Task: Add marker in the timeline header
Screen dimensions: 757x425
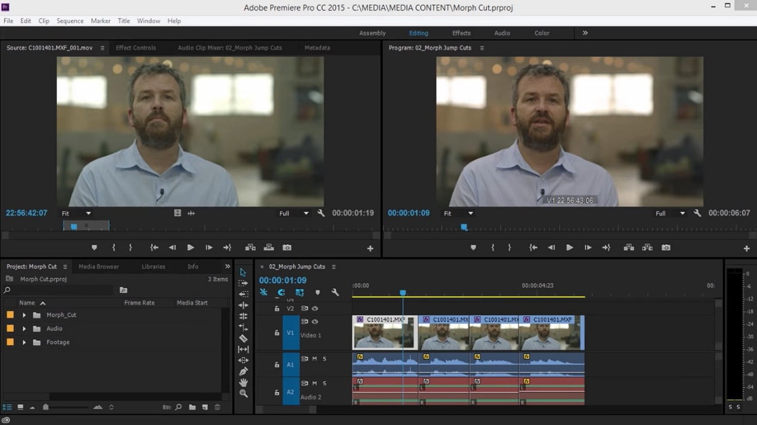Action: pyautogui.click(x=317, y=292)
